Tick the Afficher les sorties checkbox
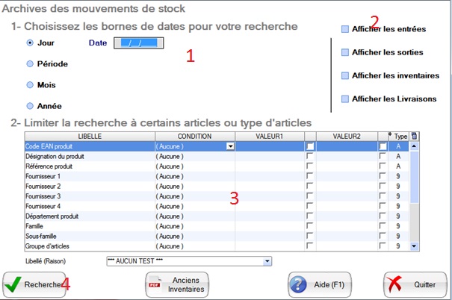452x300 pixels. [344, 53]
